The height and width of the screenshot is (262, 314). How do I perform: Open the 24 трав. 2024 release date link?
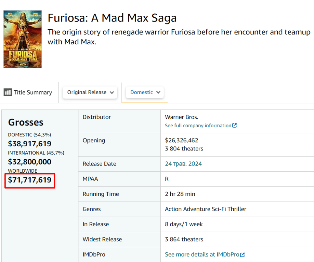tap(183, 164)
